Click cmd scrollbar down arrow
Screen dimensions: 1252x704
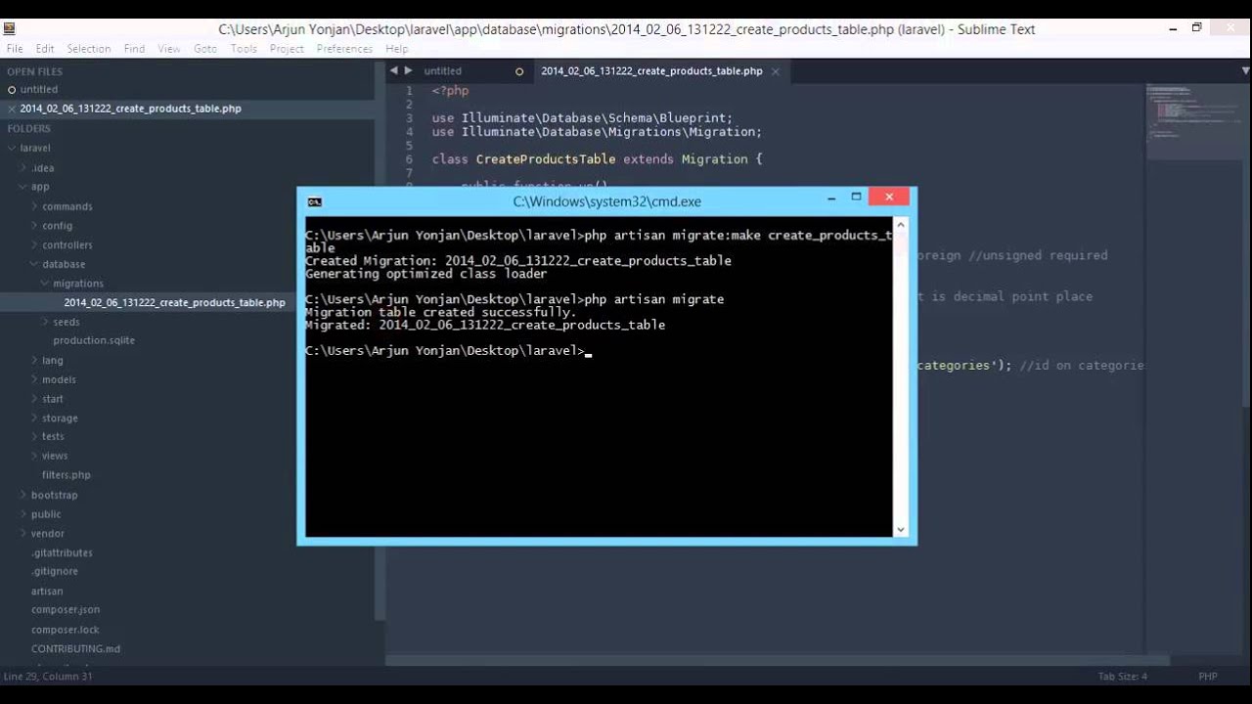point(901,530)
